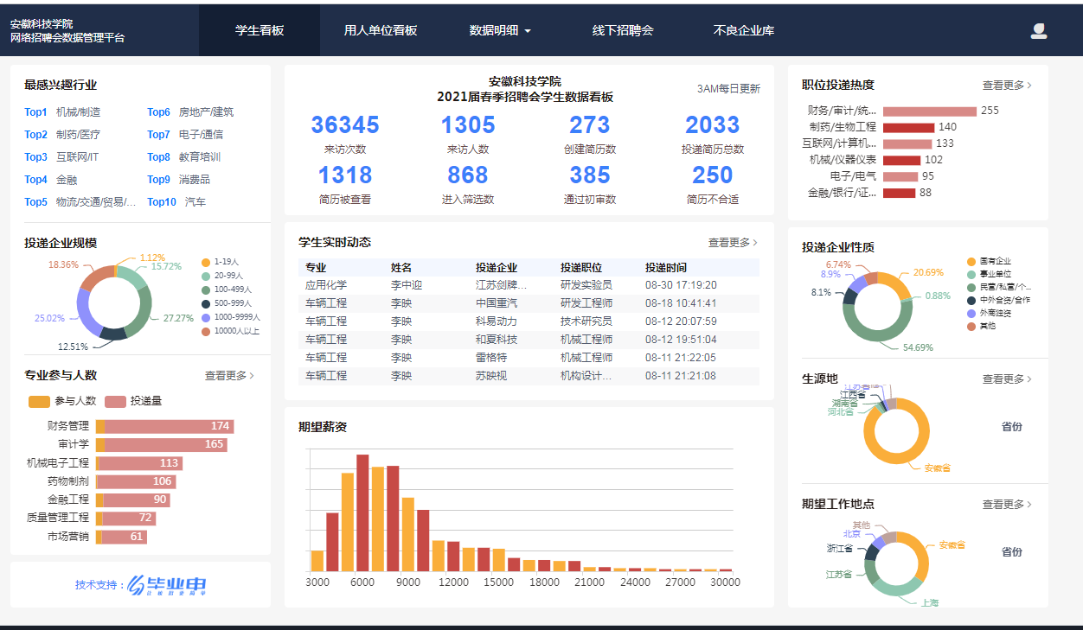The width and height of the screenshot is (1083, 630).
Task: Hide the 国有企业 series via legend
Action: [971, 261]
